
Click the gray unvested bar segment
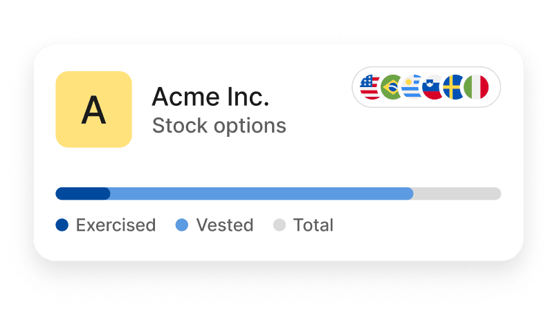pyautogui.click(x=457, y=194)
